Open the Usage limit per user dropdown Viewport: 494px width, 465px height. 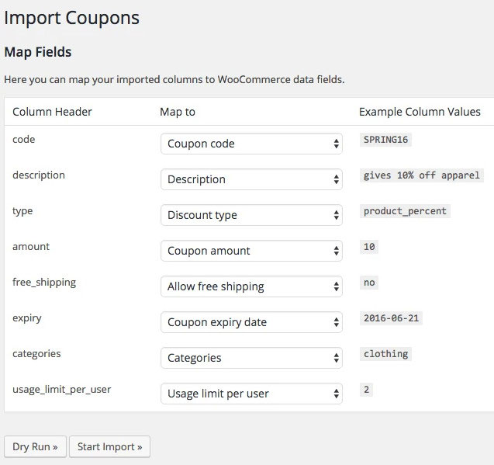(x=251, y=394)
